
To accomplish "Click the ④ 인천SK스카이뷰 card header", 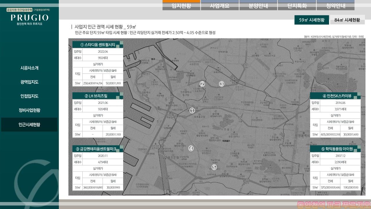I will pyautogui.click(x=335, y=96).
